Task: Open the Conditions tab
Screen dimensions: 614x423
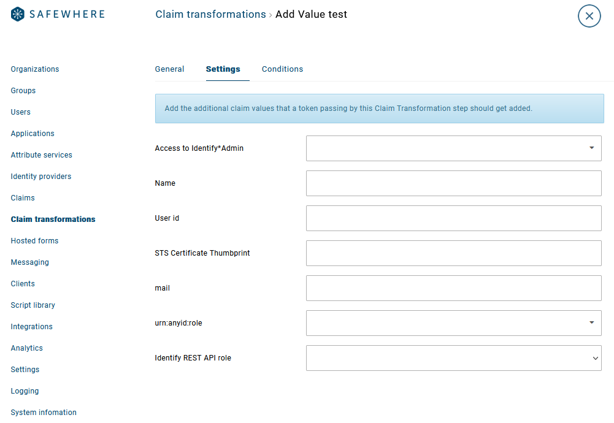Action: pyautogui.click(x=282, y=69)
